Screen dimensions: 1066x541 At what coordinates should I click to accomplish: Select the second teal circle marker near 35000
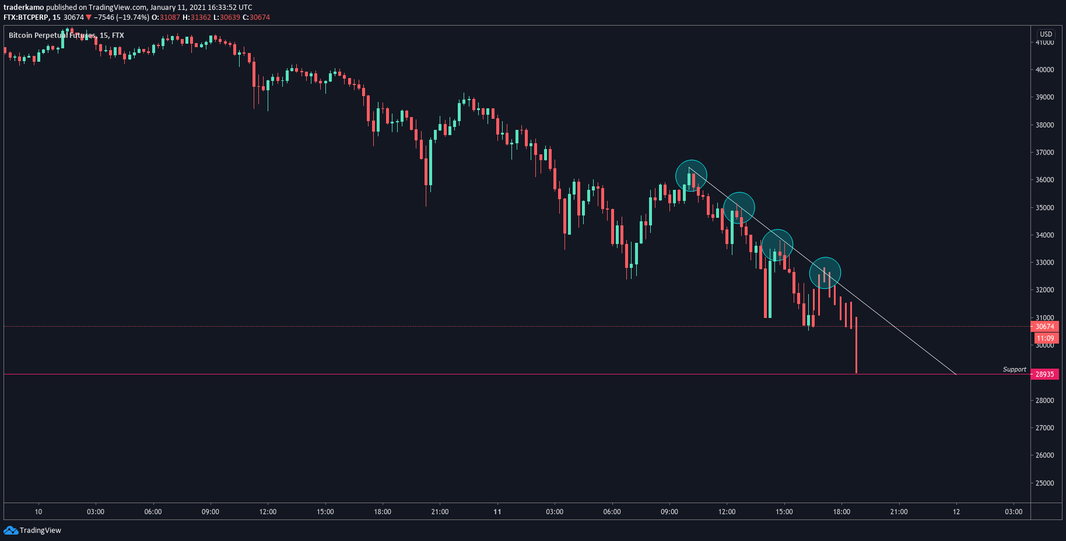point(739,208)
